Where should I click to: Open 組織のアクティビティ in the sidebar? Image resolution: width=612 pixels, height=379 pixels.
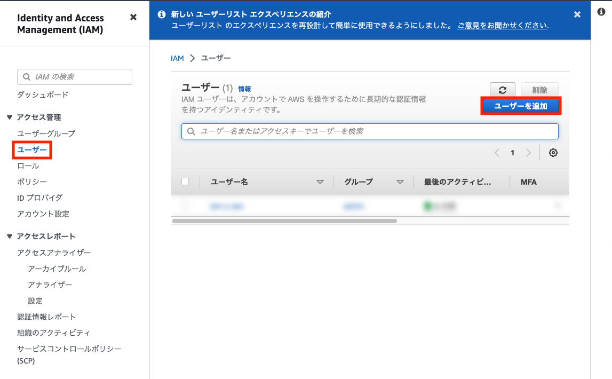point(53,333)
